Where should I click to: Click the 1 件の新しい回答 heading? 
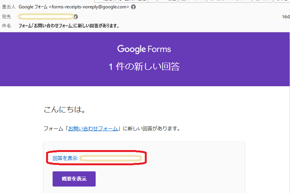[144, 66]
